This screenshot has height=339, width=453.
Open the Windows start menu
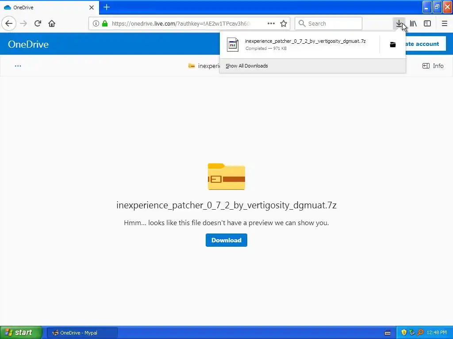click(21, 332)
